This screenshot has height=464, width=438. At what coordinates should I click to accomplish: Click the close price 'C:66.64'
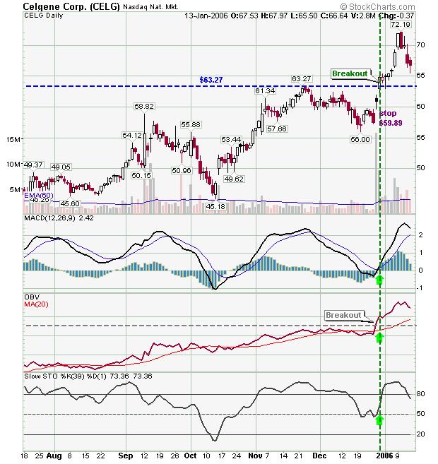pos(334,16)
